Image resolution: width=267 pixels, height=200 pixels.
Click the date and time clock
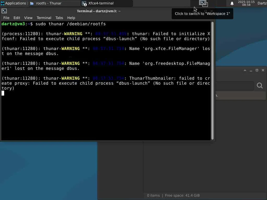coord(246,3)
